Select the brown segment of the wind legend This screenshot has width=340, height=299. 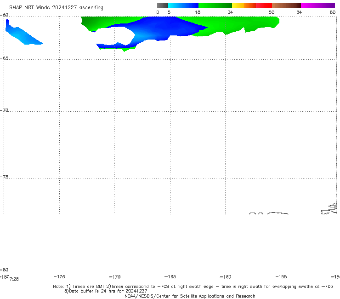286,6
